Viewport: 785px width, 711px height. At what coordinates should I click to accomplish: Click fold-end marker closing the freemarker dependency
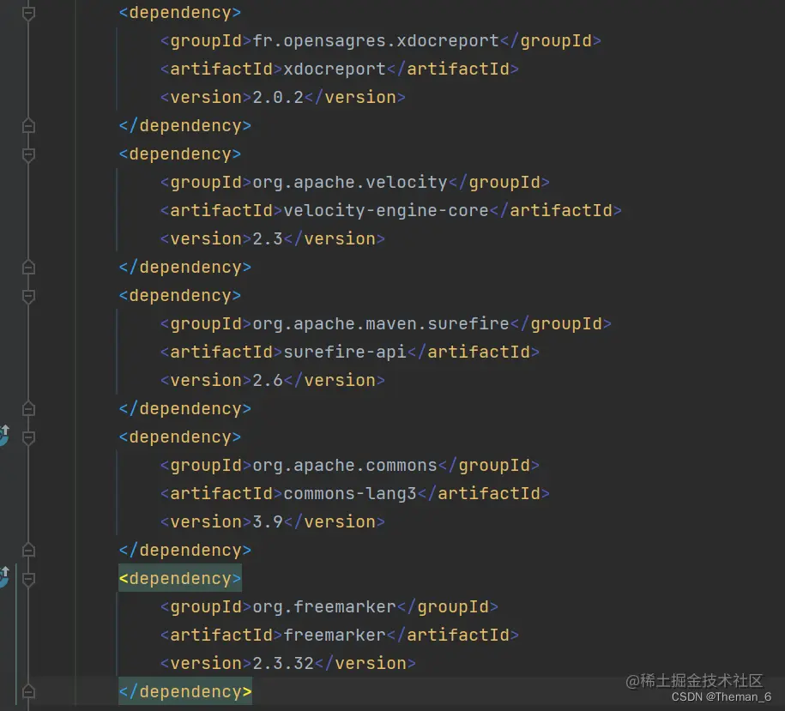pos(28,691)
